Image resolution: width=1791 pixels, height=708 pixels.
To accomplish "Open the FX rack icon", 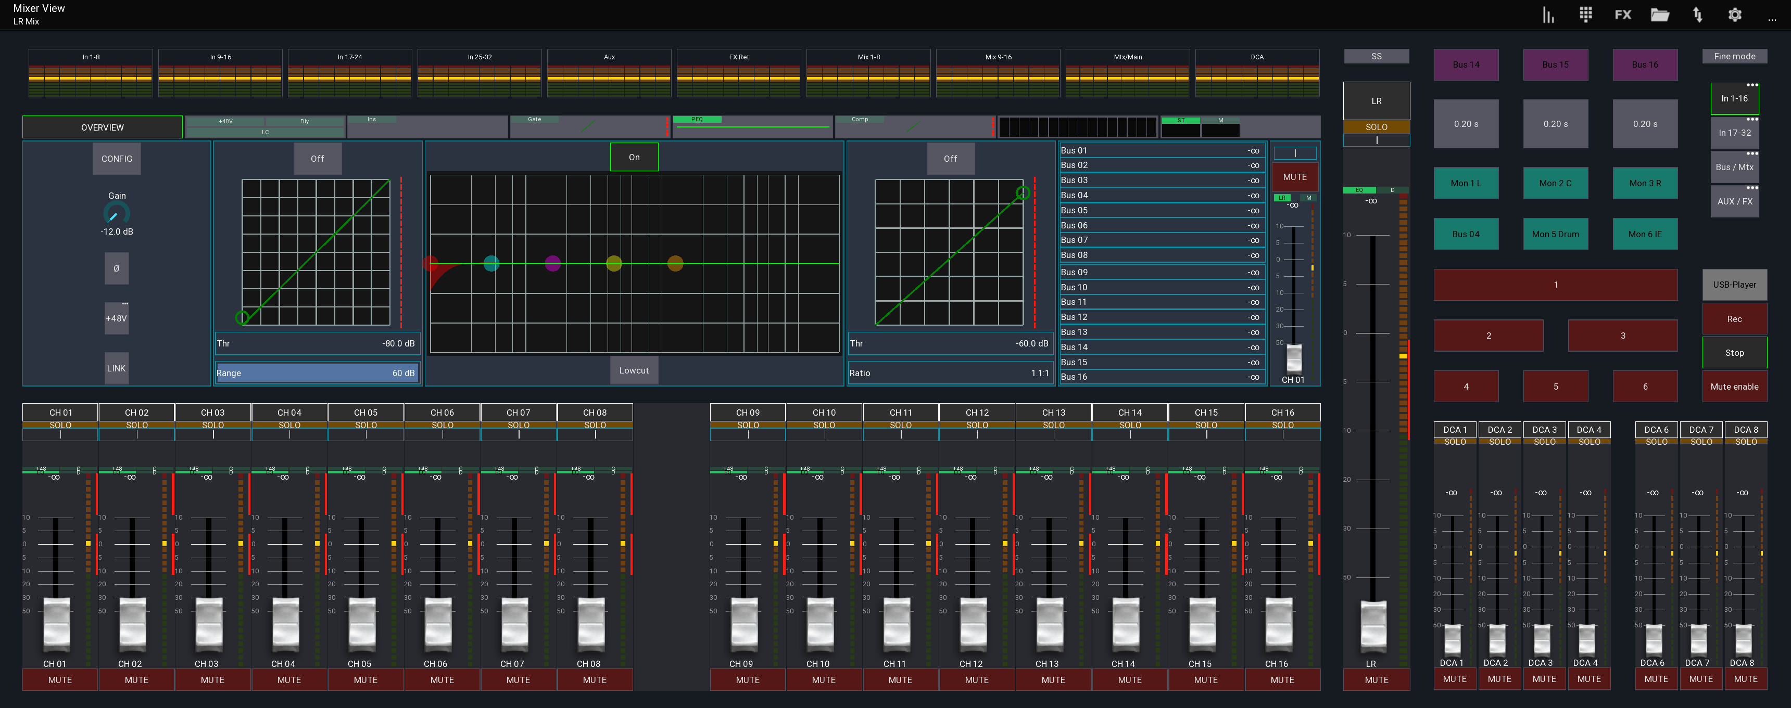I will click(x=1623, y=15).
